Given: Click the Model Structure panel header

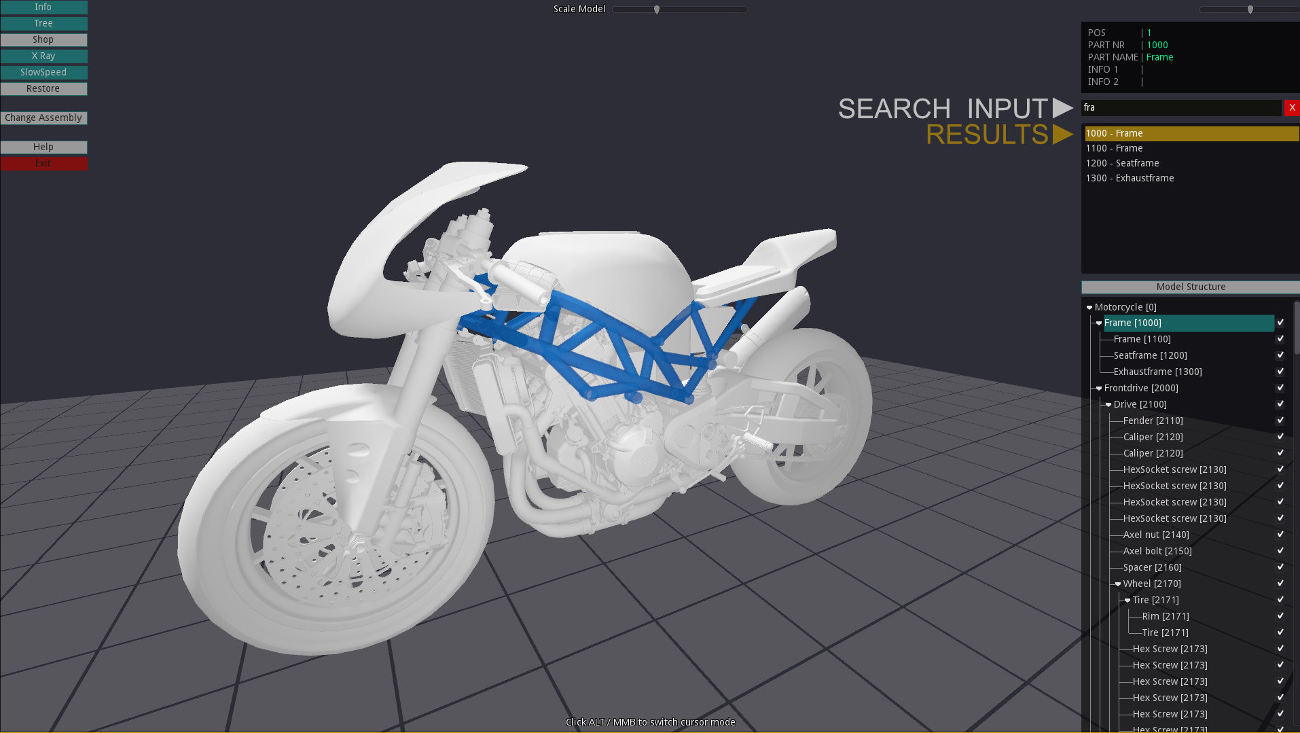Looking at the screenshot, I should (1190, 287).
